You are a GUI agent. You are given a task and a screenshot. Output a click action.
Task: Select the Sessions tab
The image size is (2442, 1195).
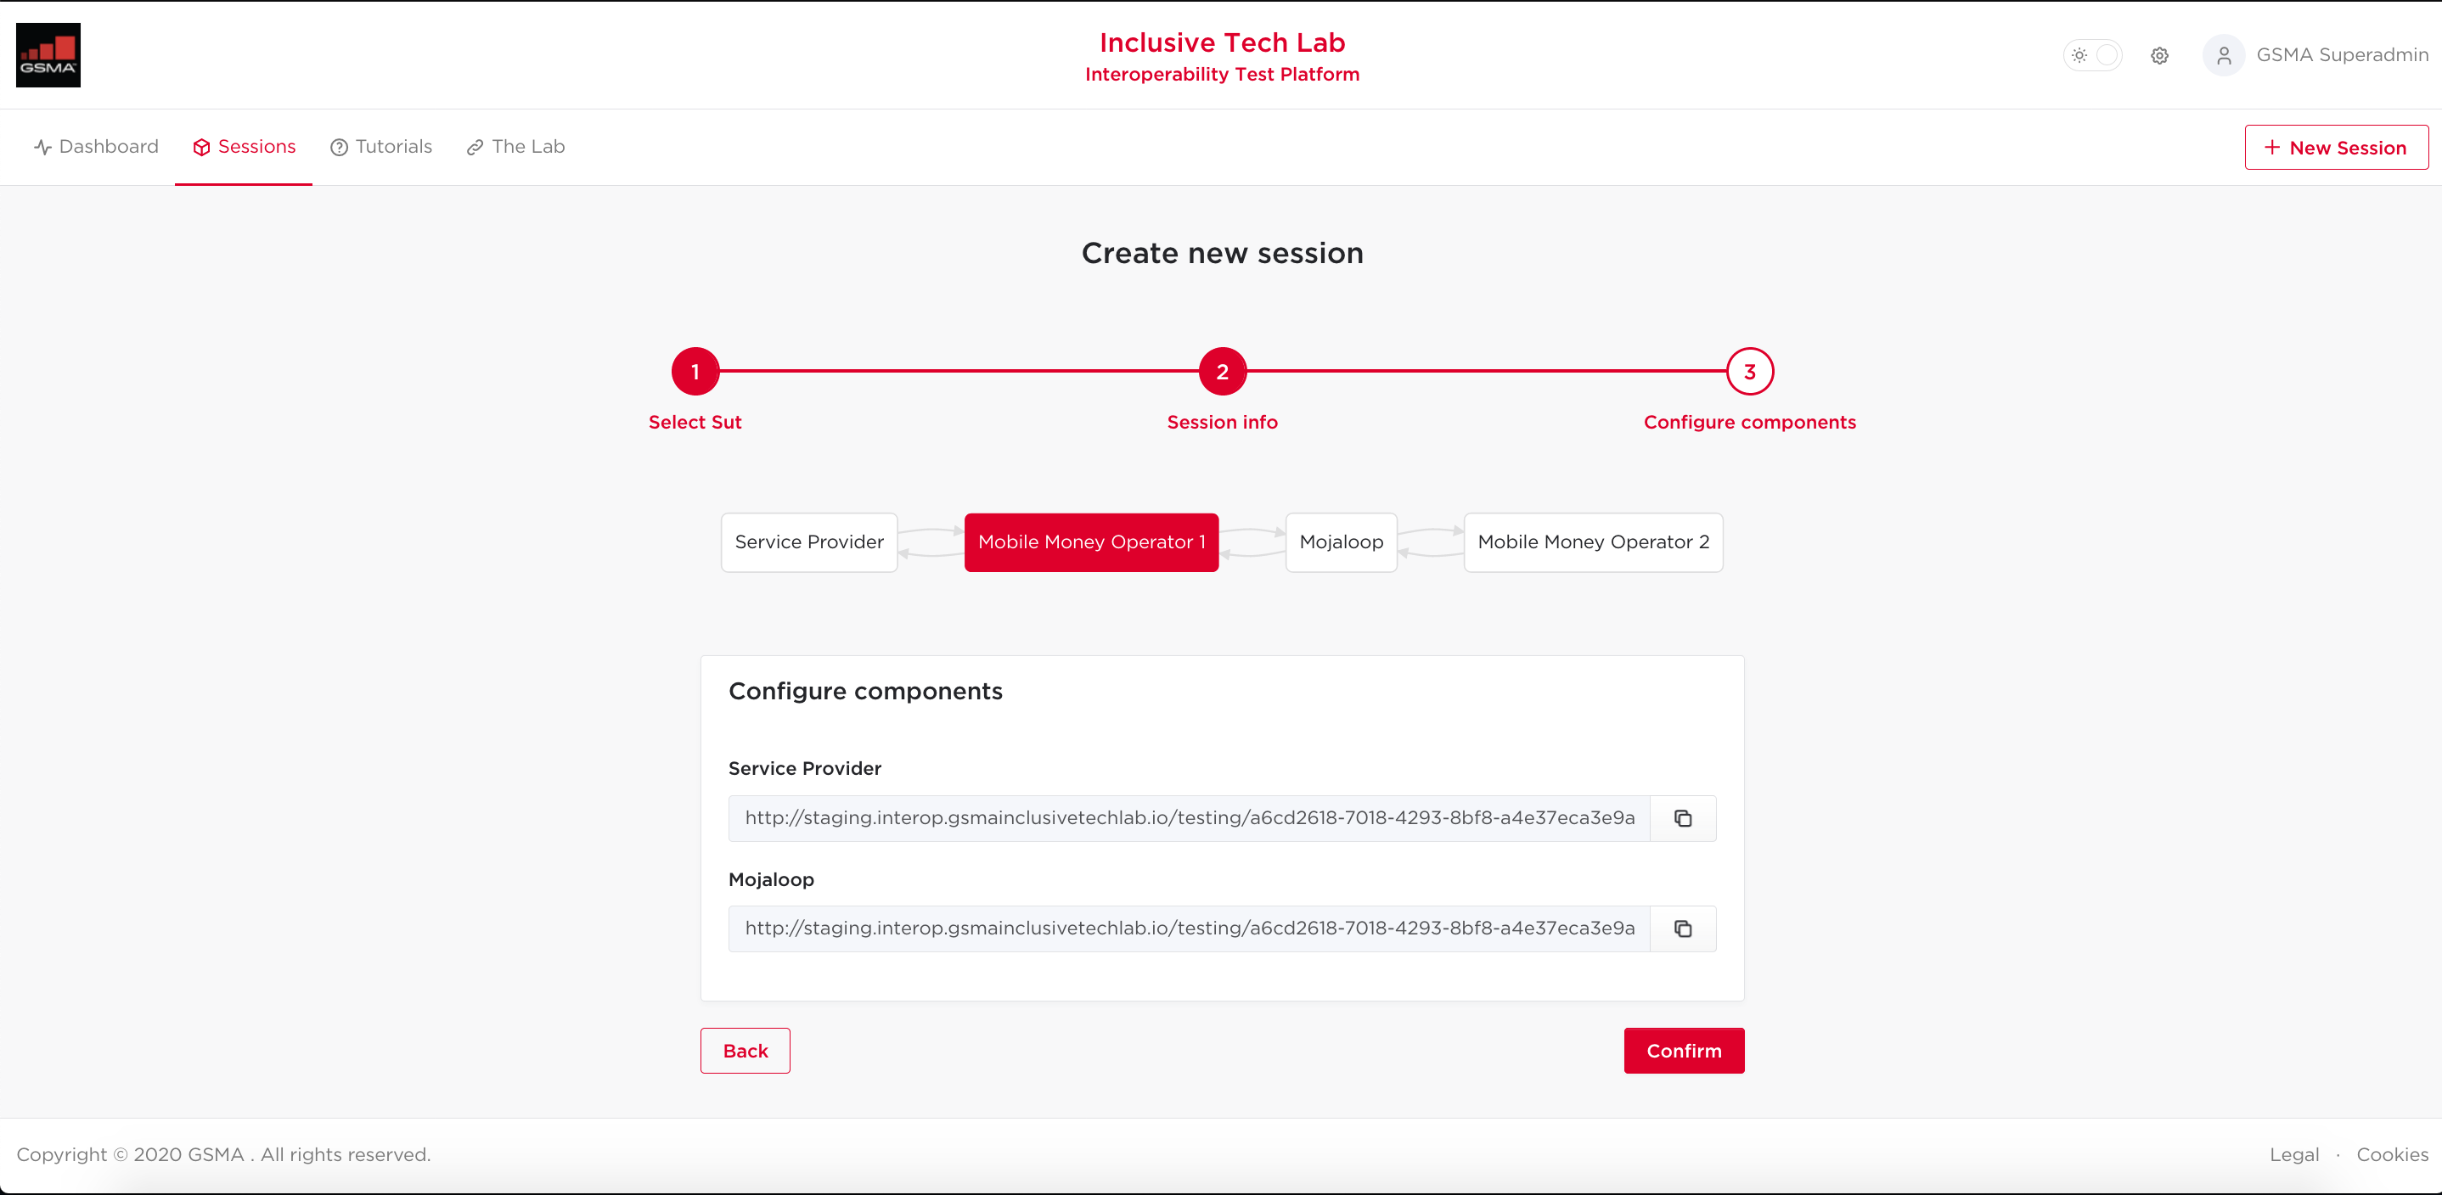tap(244, 147)
